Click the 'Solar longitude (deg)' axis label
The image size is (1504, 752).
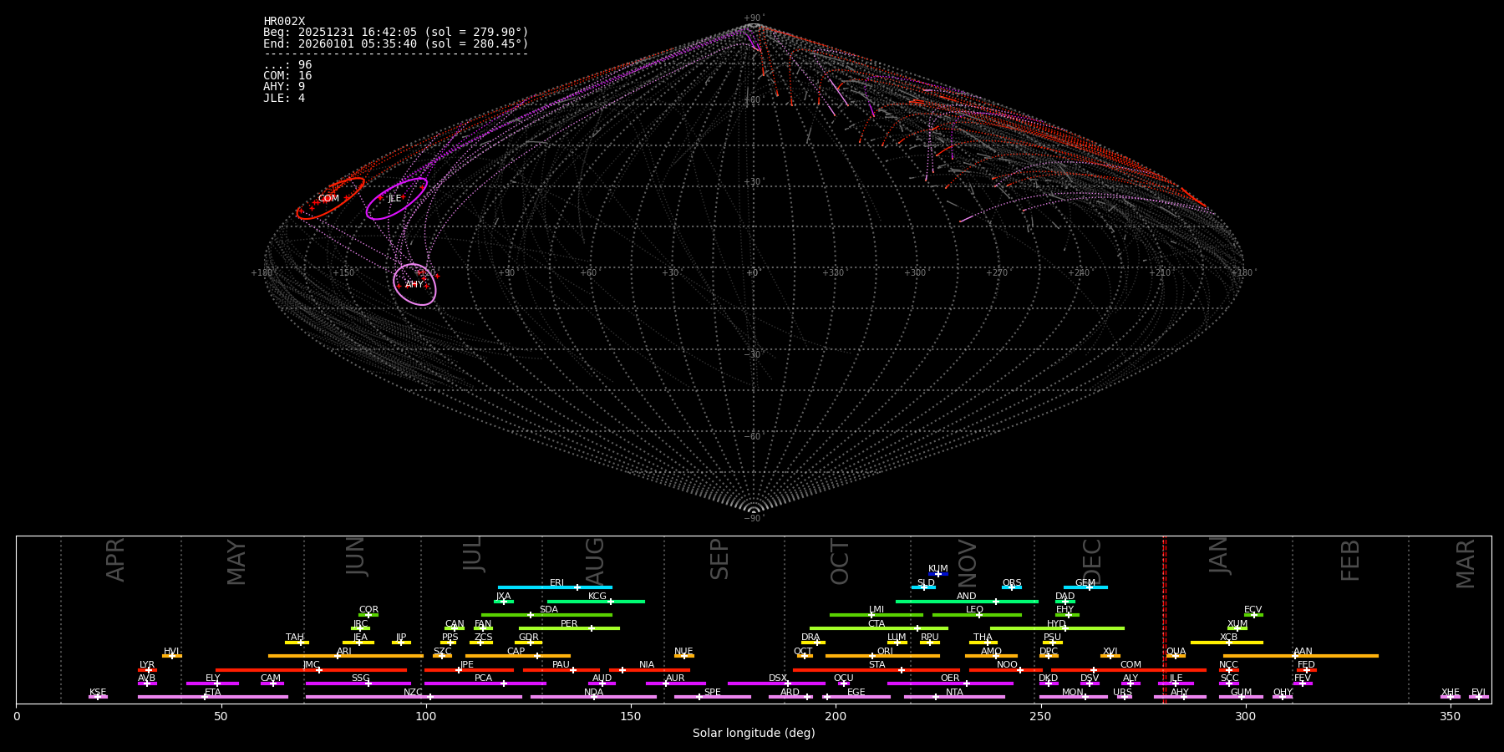point(754,733)
